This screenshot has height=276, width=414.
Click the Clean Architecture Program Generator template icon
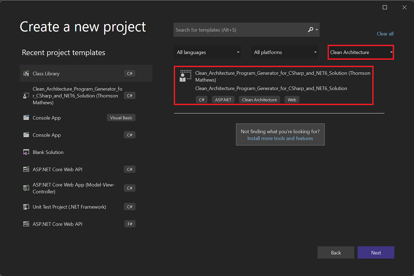click(x=185, y=76)
